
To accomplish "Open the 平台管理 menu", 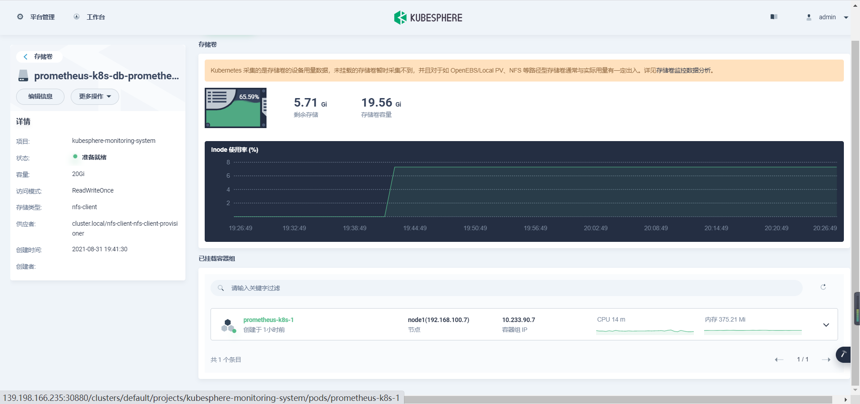I will [x=43, y=17].
